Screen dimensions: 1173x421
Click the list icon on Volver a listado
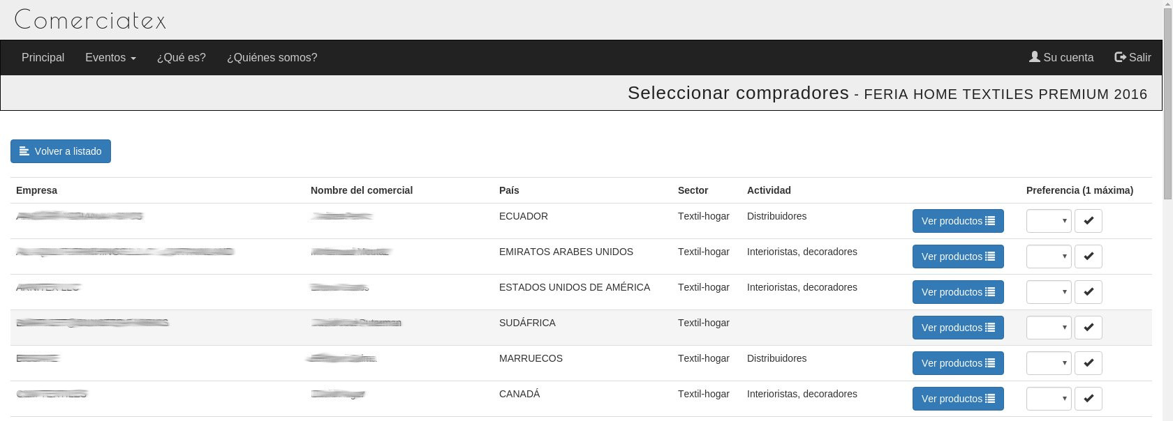tap(24, 151)
